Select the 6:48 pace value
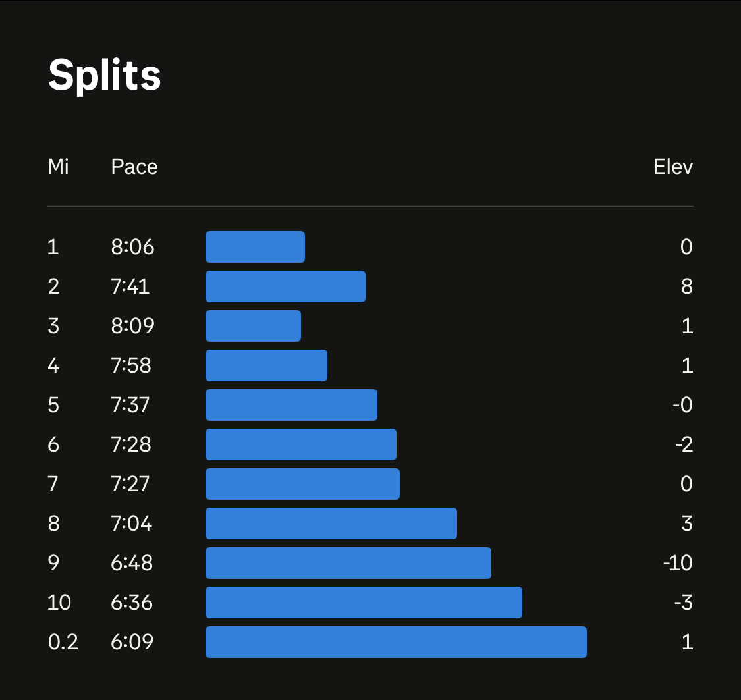741x700 pixels. click(132, 563)
